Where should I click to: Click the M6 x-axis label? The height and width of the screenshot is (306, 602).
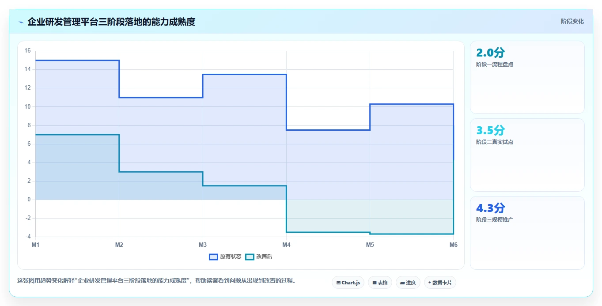coord(453,244)
